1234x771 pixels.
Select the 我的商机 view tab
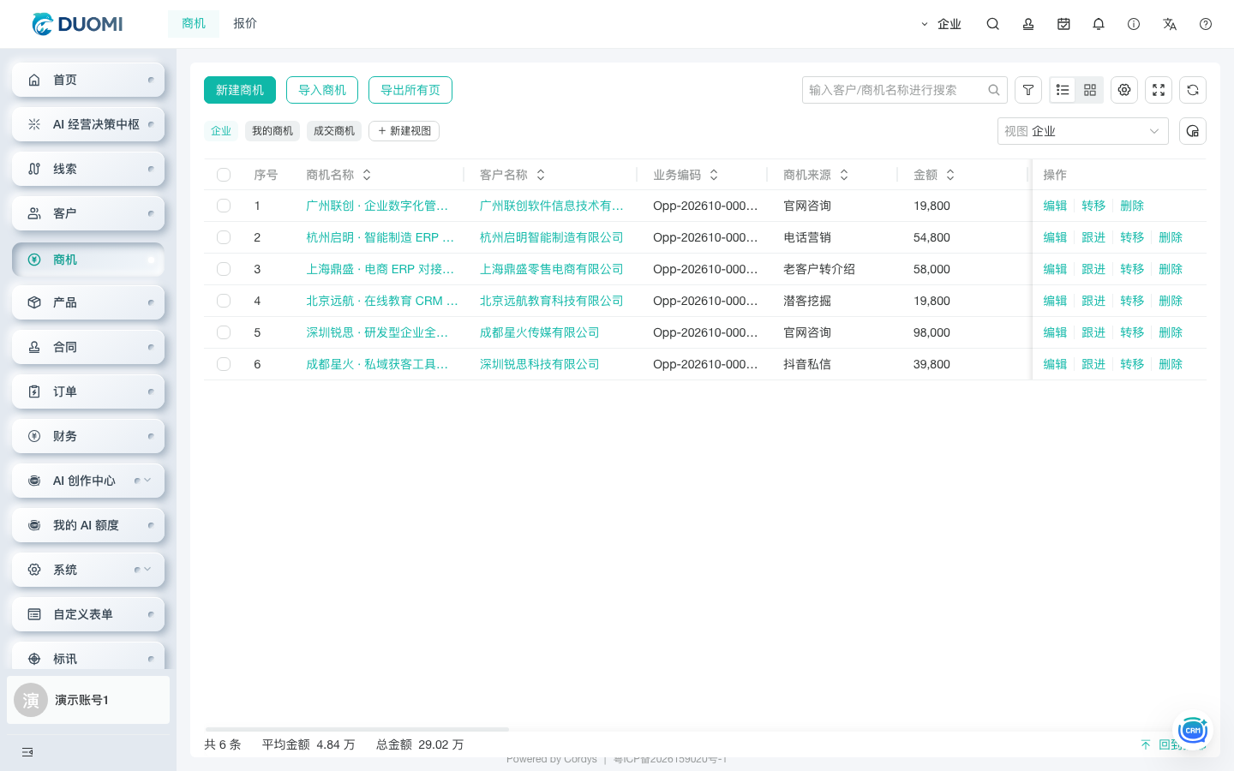273,131
